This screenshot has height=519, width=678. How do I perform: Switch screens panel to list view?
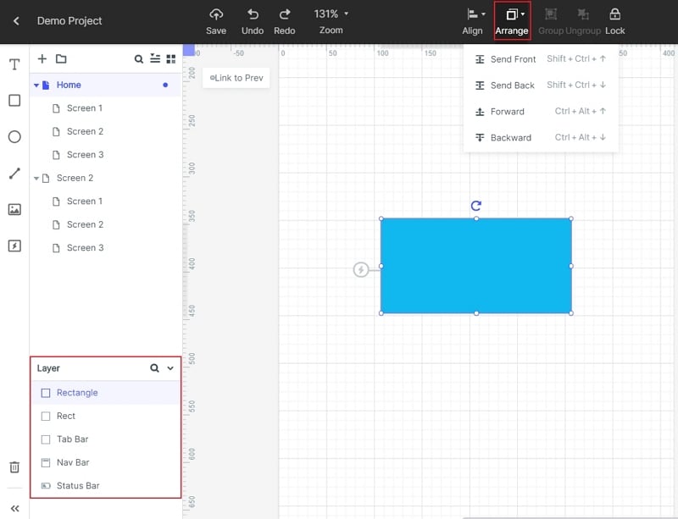(x=155, y=58)
